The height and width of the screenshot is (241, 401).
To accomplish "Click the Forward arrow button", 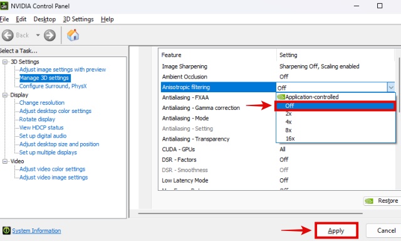I will (49, 35).
